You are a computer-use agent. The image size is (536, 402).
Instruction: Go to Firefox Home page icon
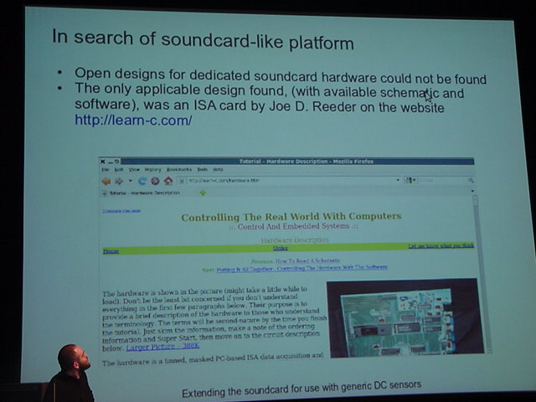(x=167, y=181)
